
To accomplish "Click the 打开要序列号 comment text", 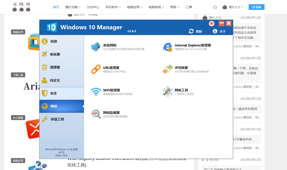I will click(x=242, y=139).
